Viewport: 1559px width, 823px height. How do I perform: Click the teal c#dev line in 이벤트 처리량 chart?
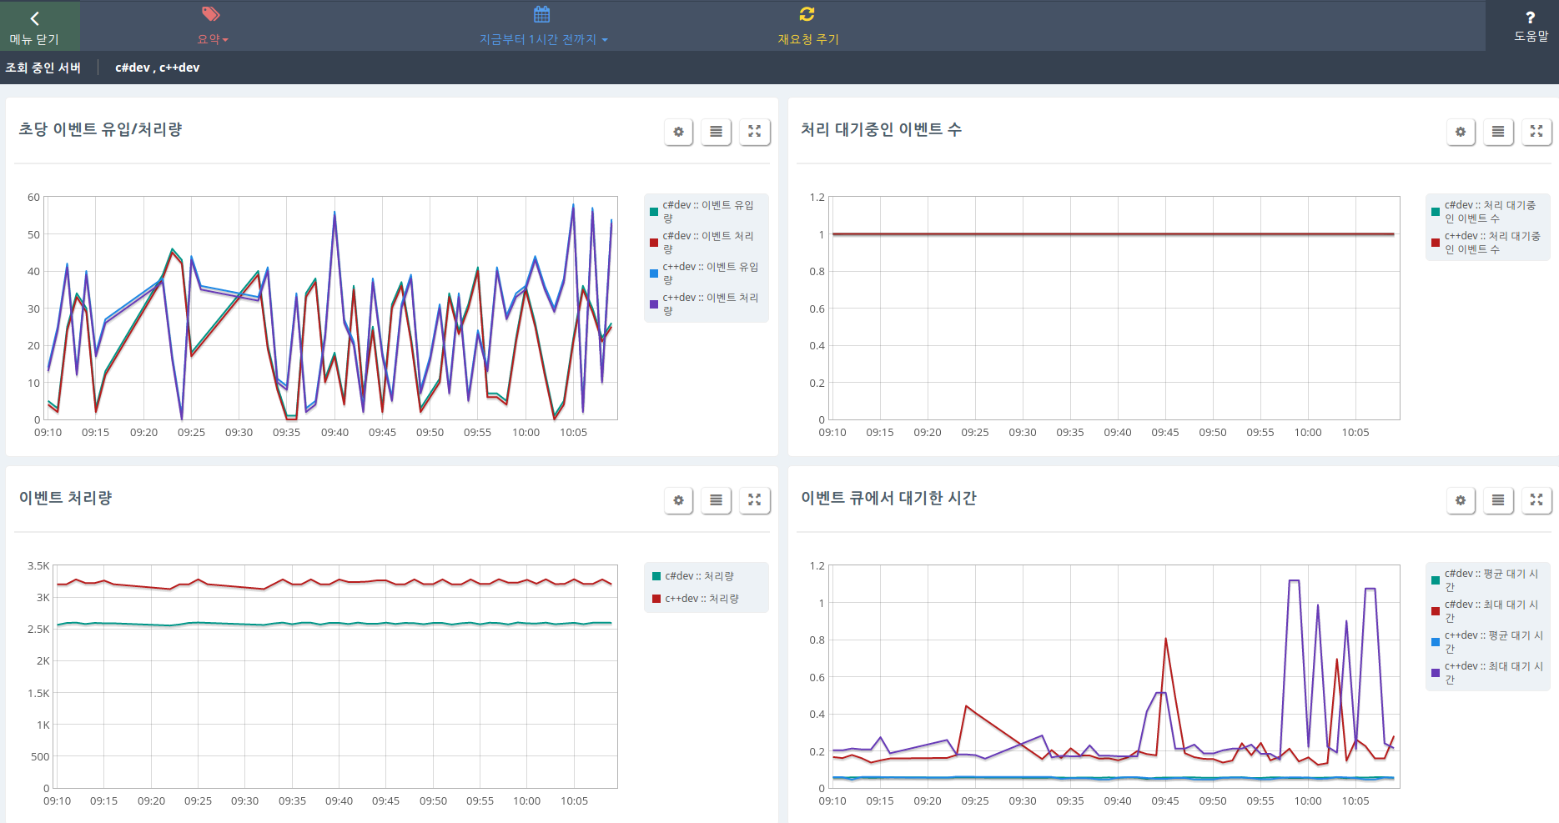coord(334,623)
